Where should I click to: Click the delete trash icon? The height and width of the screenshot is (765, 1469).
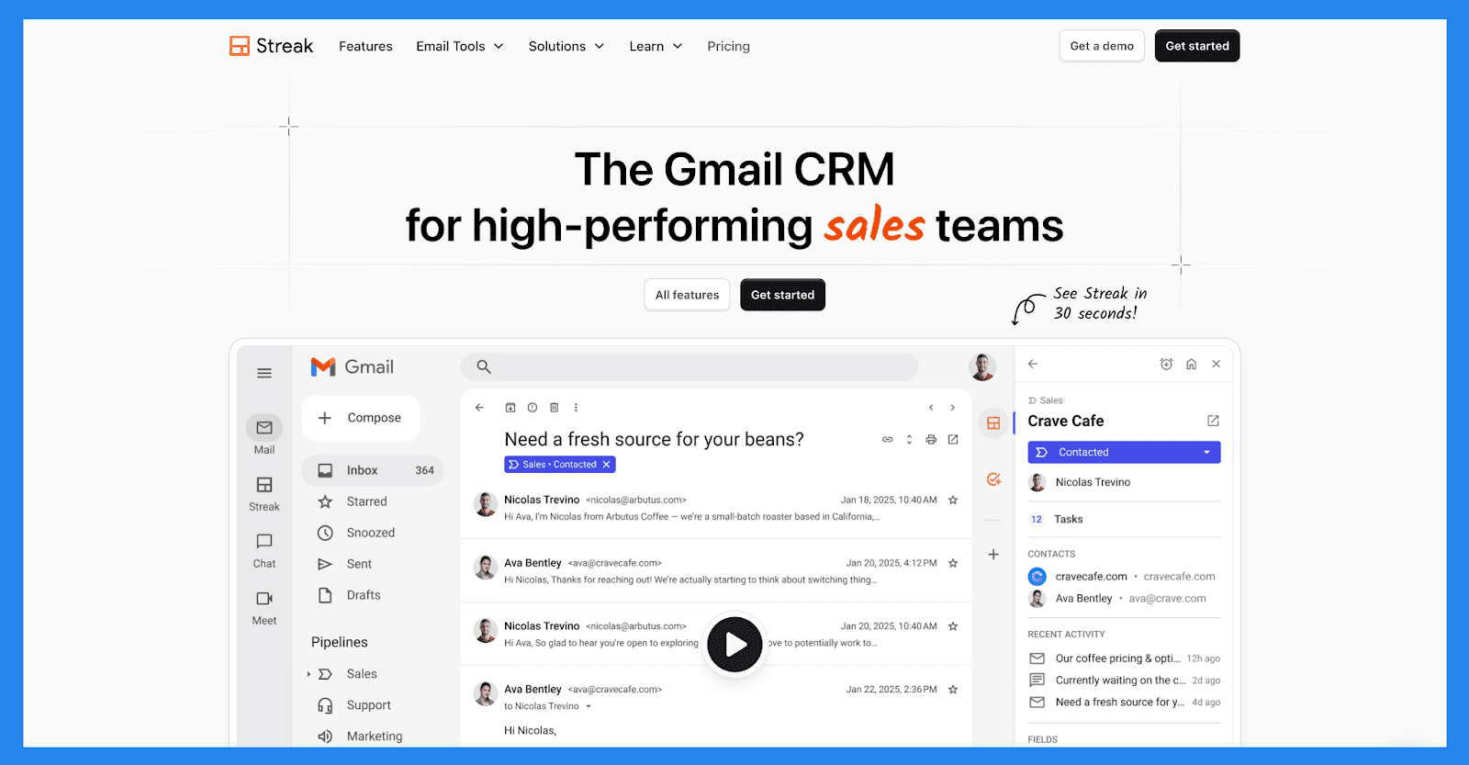pyautogui.click(x=554, y=408)
